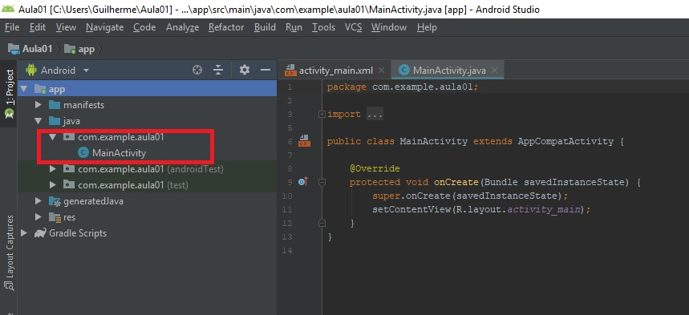This screenshot has width=689, height=315.
Task: Open the View menu
Action: (x=66, y=27)
